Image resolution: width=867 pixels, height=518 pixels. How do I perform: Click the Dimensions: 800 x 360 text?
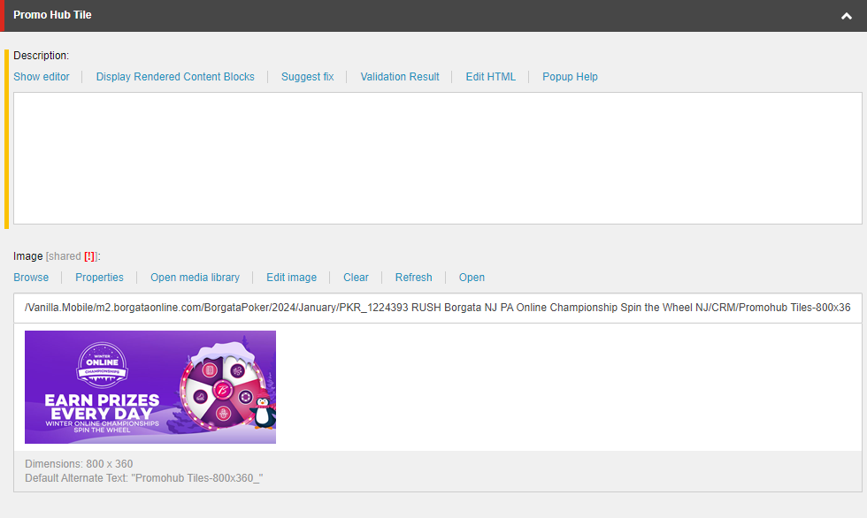[79, 464]
